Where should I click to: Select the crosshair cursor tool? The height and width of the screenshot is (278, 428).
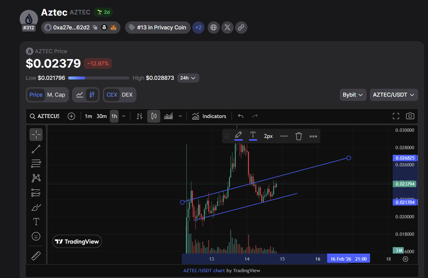click(36, 134)
